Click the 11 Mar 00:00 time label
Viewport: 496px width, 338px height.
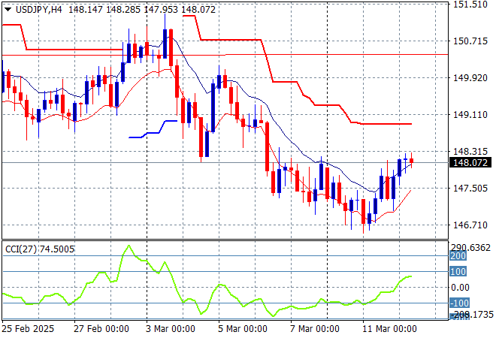pos(390,329)
